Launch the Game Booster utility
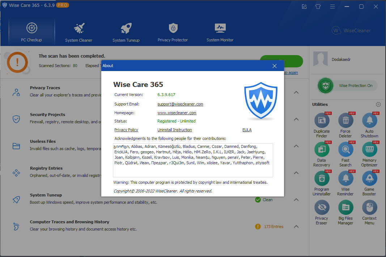This screenshot has height=257, width=386. pyautogui.click(x=369, y=183)
